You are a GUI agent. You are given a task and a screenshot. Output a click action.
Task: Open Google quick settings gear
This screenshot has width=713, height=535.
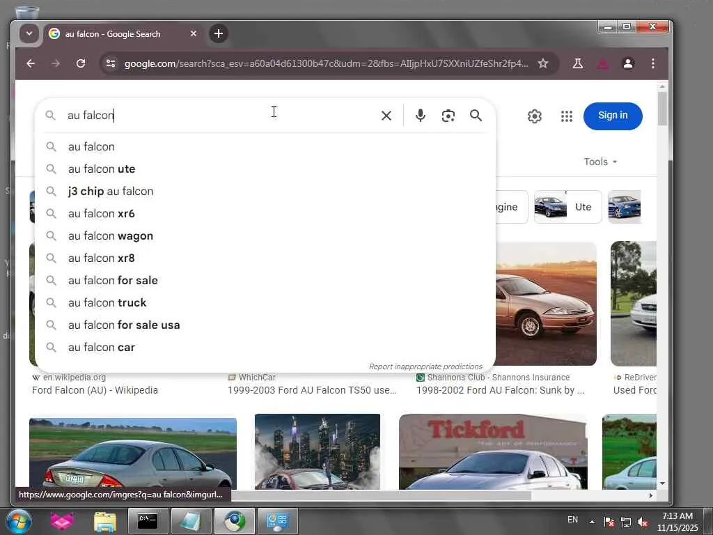tap(535, 116)
